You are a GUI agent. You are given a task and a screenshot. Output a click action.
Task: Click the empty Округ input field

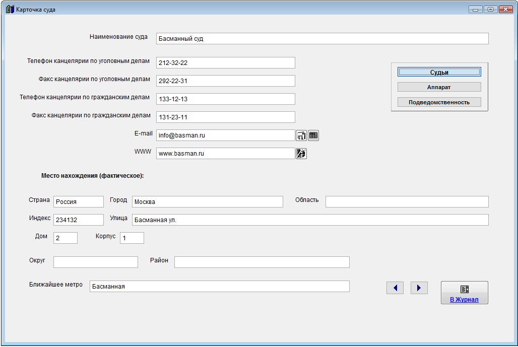click(95, 262)
